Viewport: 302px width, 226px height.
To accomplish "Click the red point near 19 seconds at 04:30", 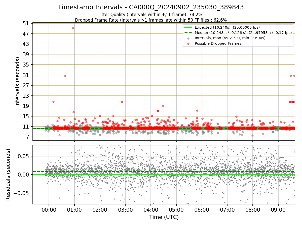I will 163,106.
